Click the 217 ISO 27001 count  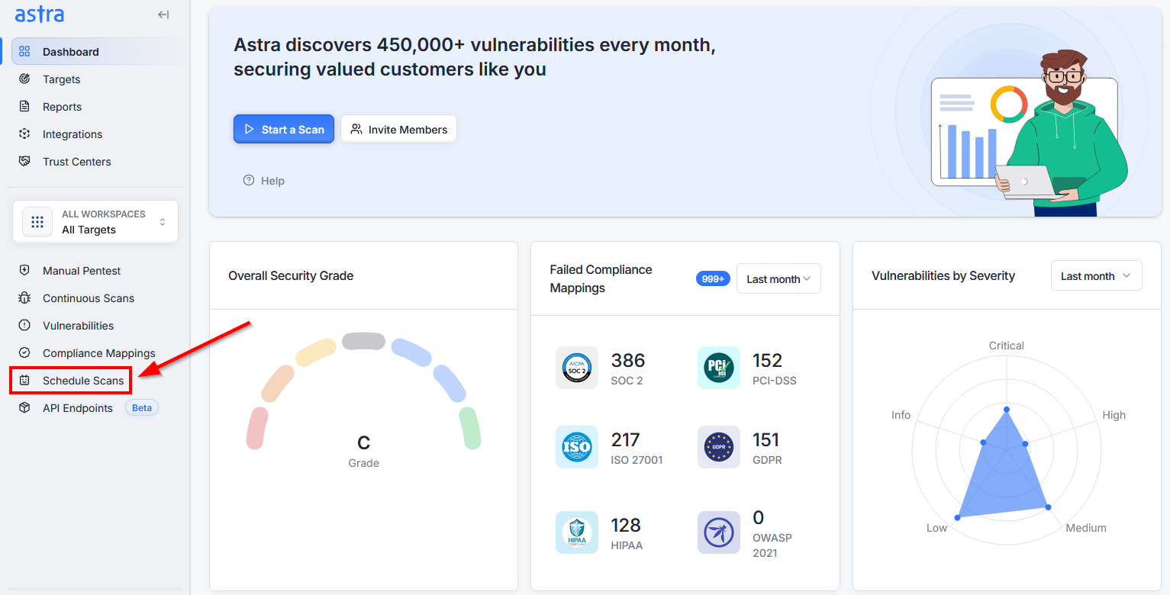point(626,439)
